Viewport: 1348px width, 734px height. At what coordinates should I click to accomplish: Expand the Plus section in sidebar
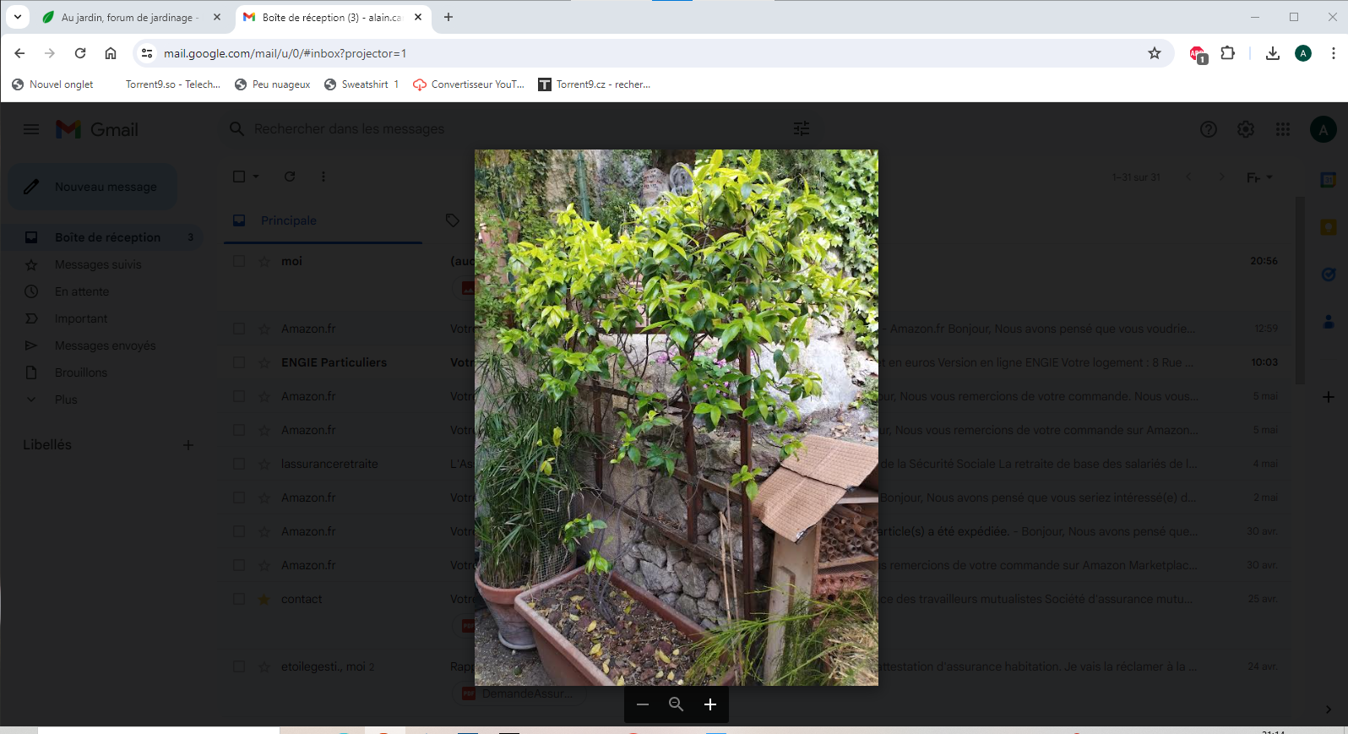[66, 400]
